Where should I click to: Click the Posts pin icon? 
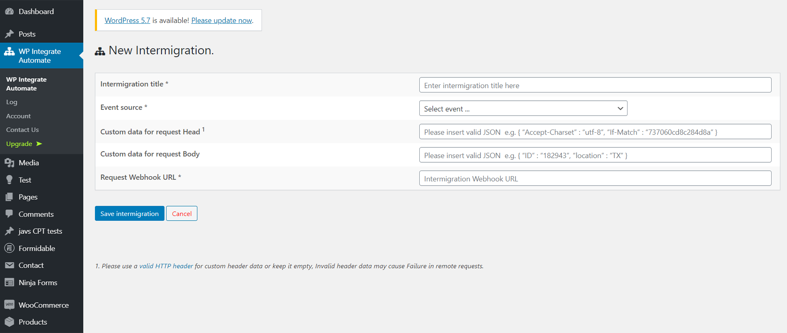[9, 34]
